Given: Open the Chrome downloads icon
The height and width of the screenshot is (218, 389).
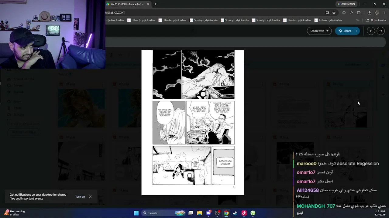Looking at the screenshot, I should coord(369,13).
